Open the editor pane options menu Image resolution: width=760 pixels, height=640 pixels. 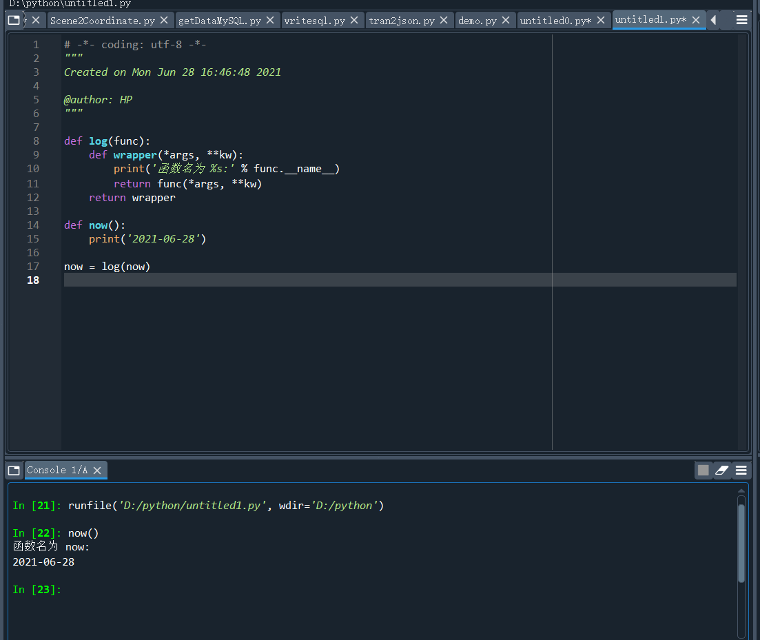(x=741, y=21)
